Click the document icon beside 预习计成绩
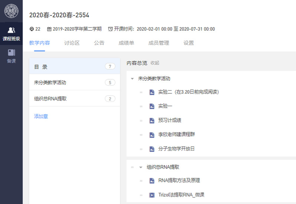Screen dimensions: 296x204 pyautogui.click(x=152, y=120)
